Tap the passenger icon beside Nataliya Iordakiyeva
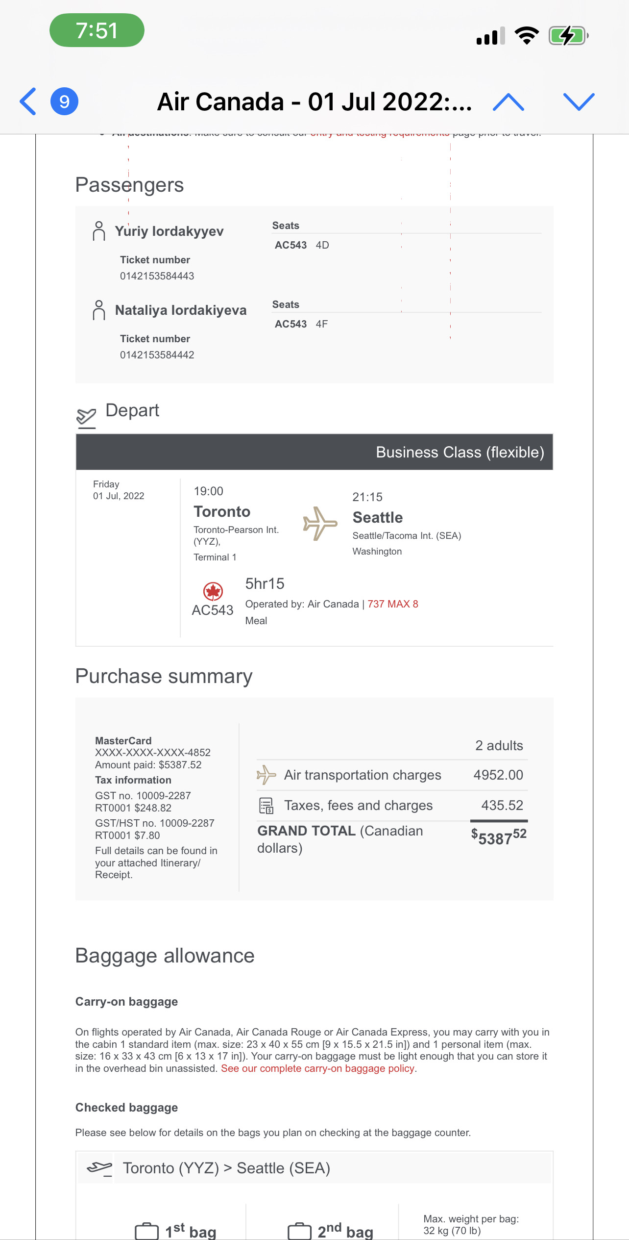The height and width of the screenshot is (1240, 629). click(99, 310)
